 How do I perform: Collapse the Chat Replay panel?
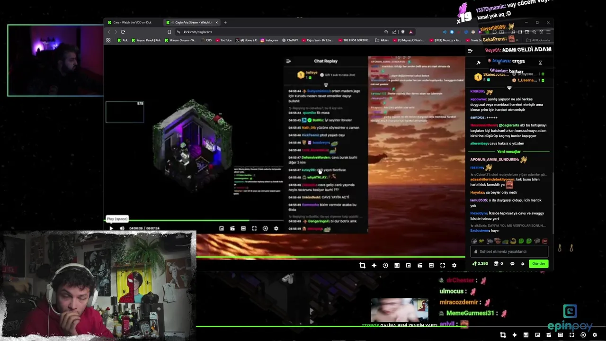click(x=288, y=61)
